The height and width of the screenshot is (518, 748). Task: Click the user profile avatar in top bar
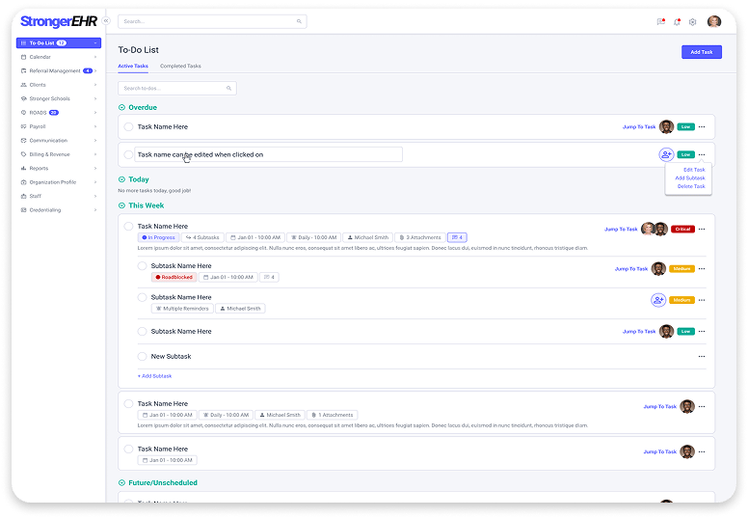pos(714,21)
